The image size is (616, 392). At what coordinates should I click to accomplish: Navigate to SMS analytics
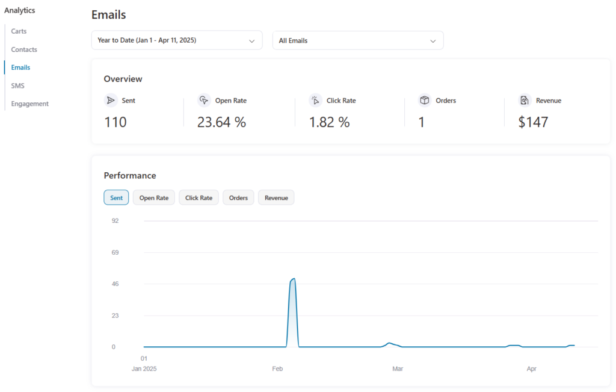point(17,86)
